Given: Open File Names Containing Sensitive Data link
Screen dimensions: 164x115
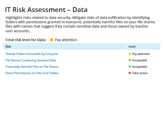Looking at the screenshot, I should tap(31, 60).
